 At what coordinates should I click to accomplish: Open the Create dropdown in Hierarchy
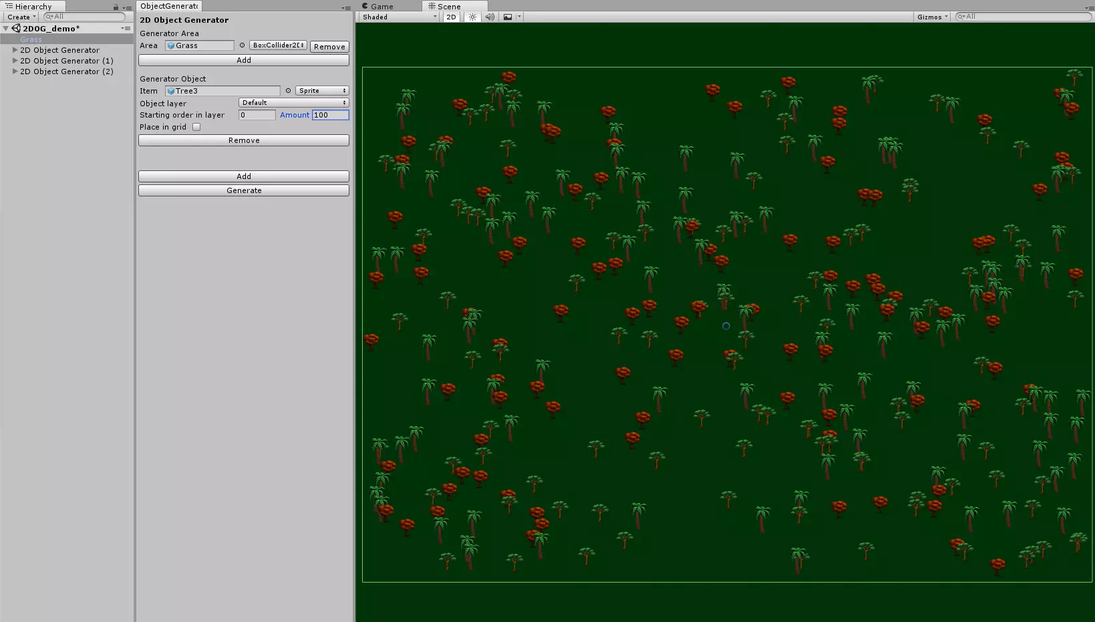pyautogui.click(x=21, y=17)
